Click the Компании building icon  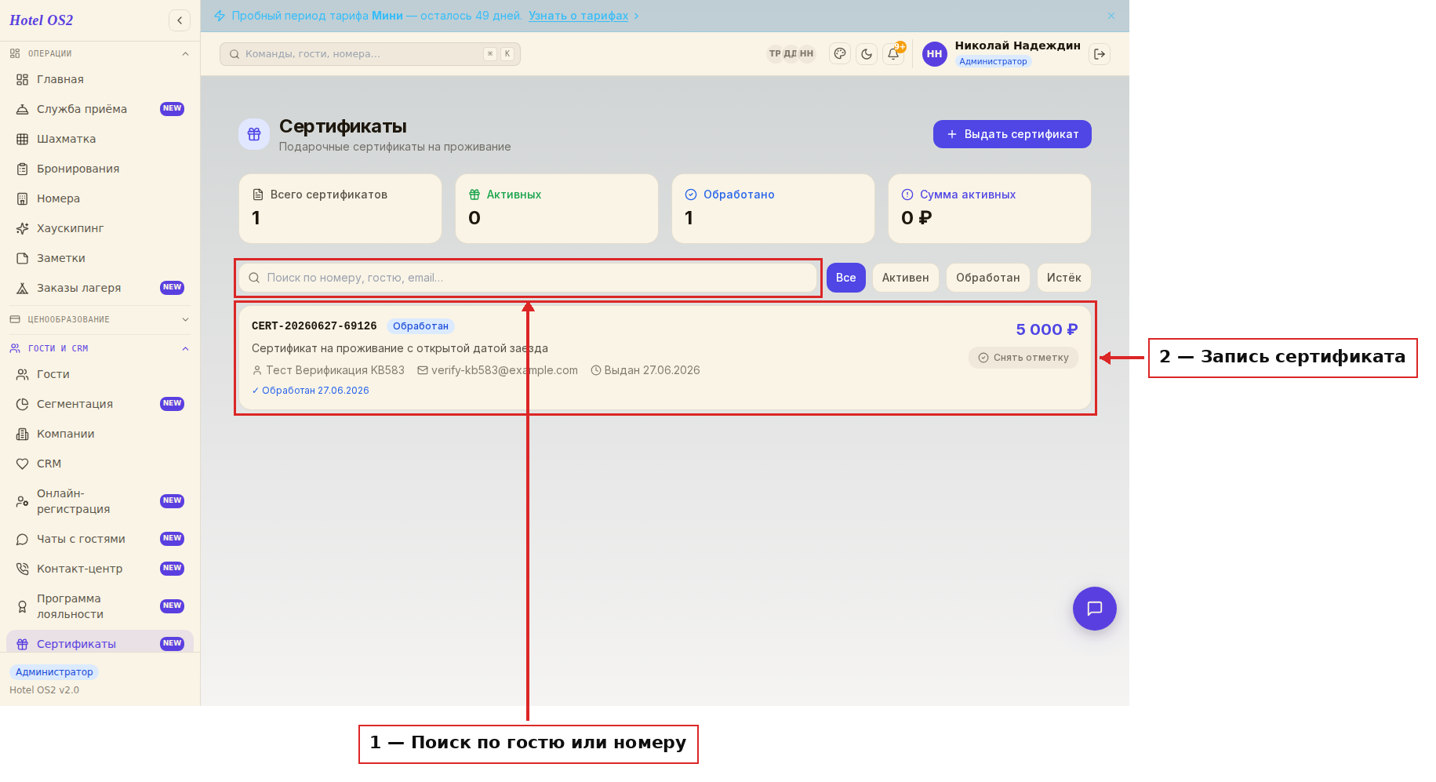pos(23,434)
